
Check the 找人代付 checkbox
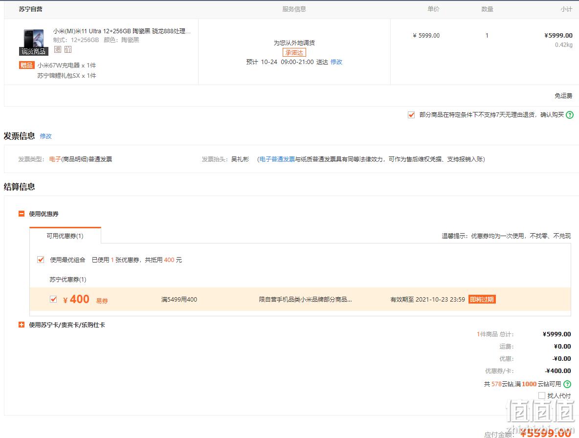542,395
